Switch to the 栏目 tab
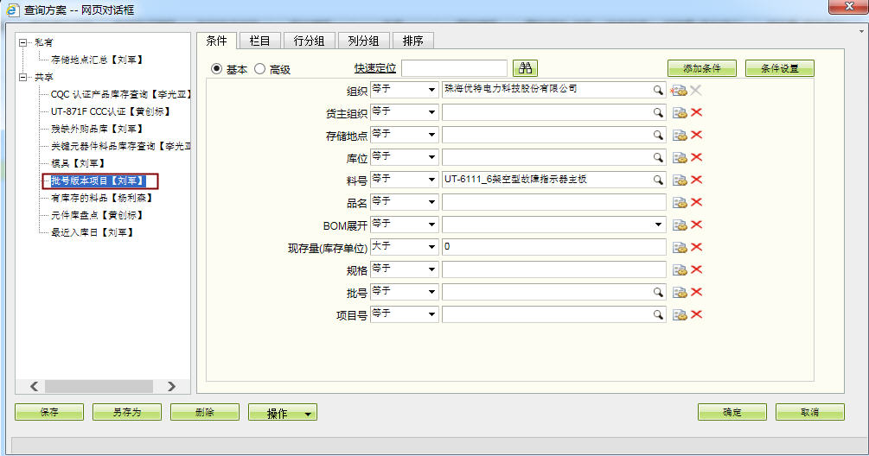This screenshot has width=869, height=456. [260, 41]
